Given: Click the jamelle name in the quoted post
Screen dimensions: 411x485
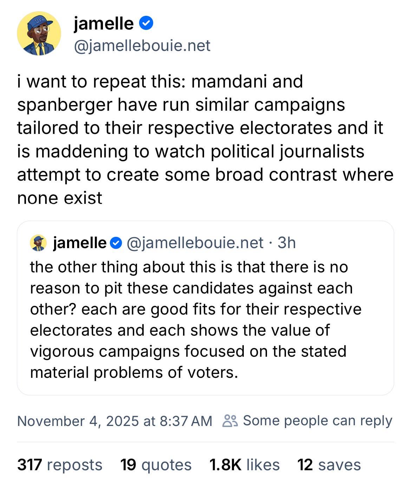Looking at the screenshot, I should coord(80,243).
